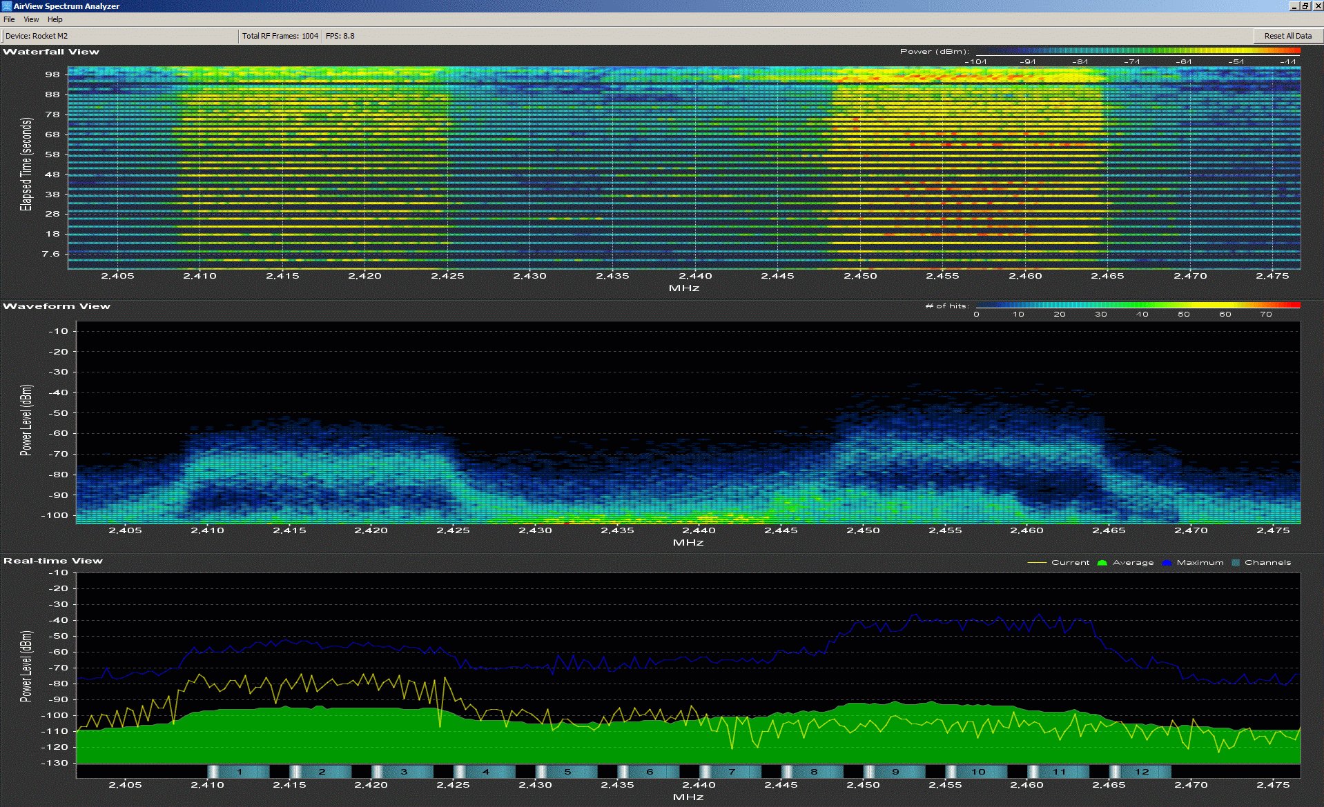Pick the channel 11 marker below the graph
This screenshot has width=1324, height=807.
pyautogui.click(x=1059, y=772)
